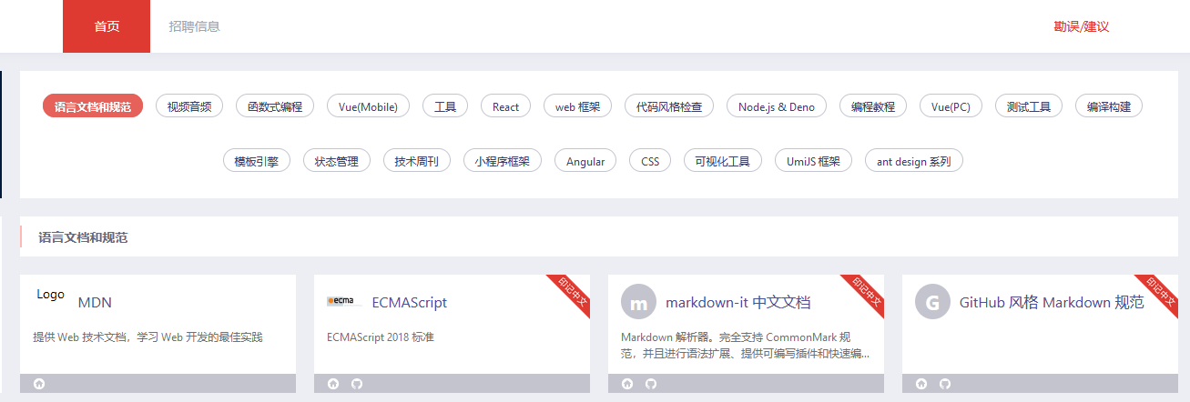1190x402 pixels.
Task: Select the 模板引擎 category tag
Action: click(257, 161)
